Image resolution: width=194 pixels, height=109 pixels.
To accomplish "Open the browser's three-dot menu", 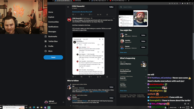I will 192,3.
